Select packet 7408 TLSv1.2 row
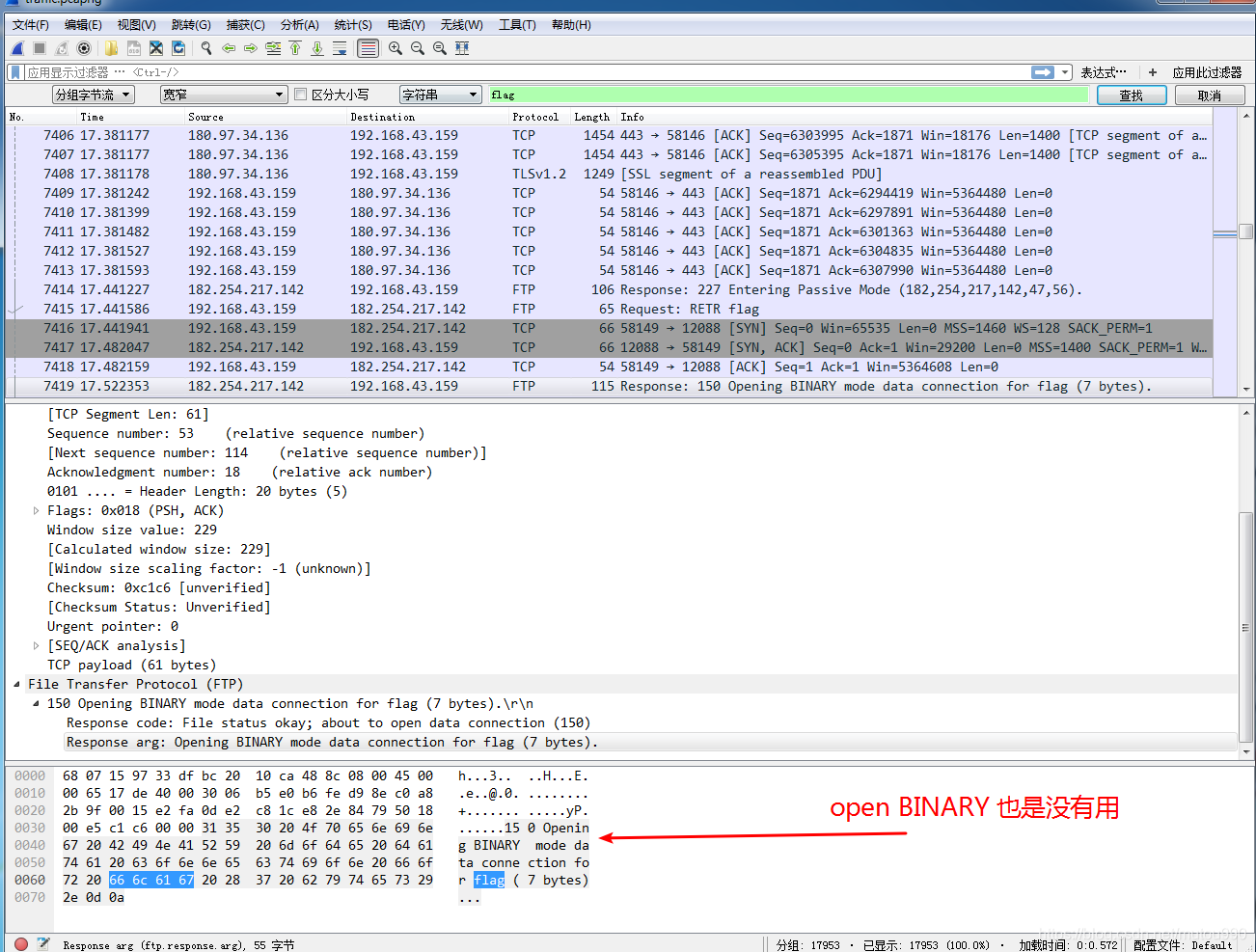This screenshot has height=952, width=1256. point(609,174)
